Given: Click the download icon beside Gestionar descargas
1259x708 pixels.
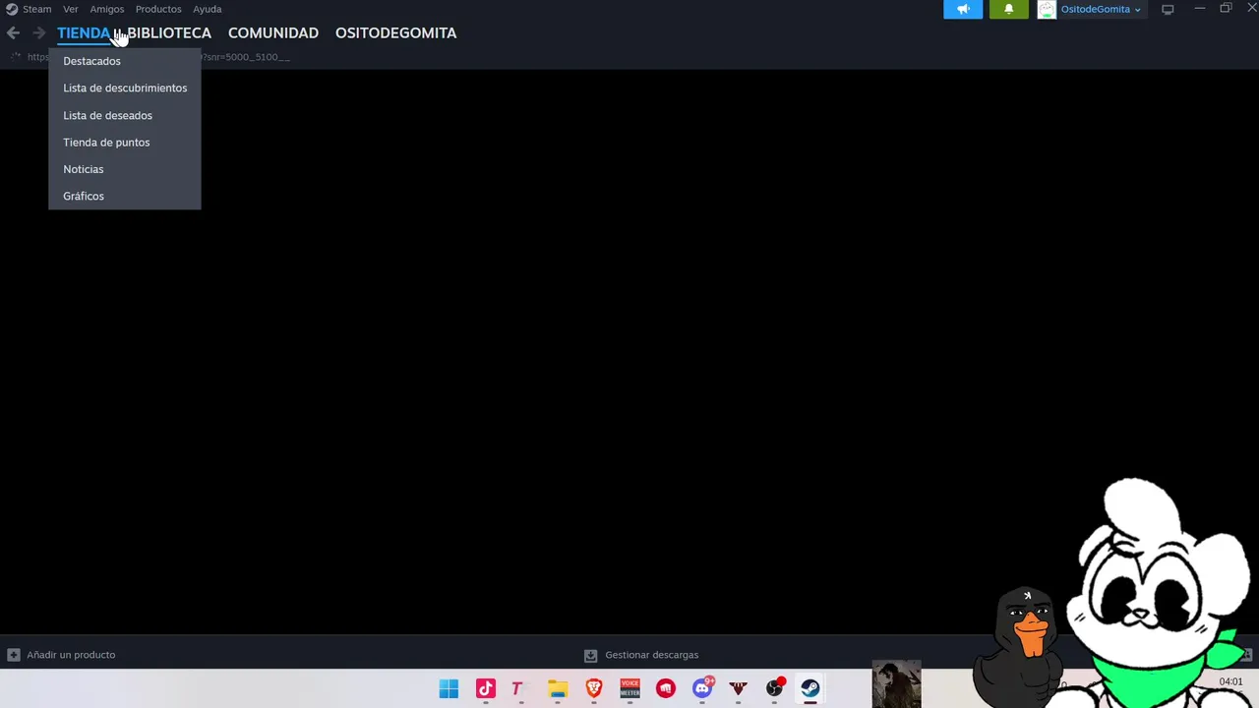Looking at the screenshot, I should (590, 655).
